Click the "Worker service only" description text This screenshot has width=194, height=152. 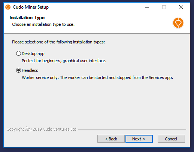coord(97,77)
